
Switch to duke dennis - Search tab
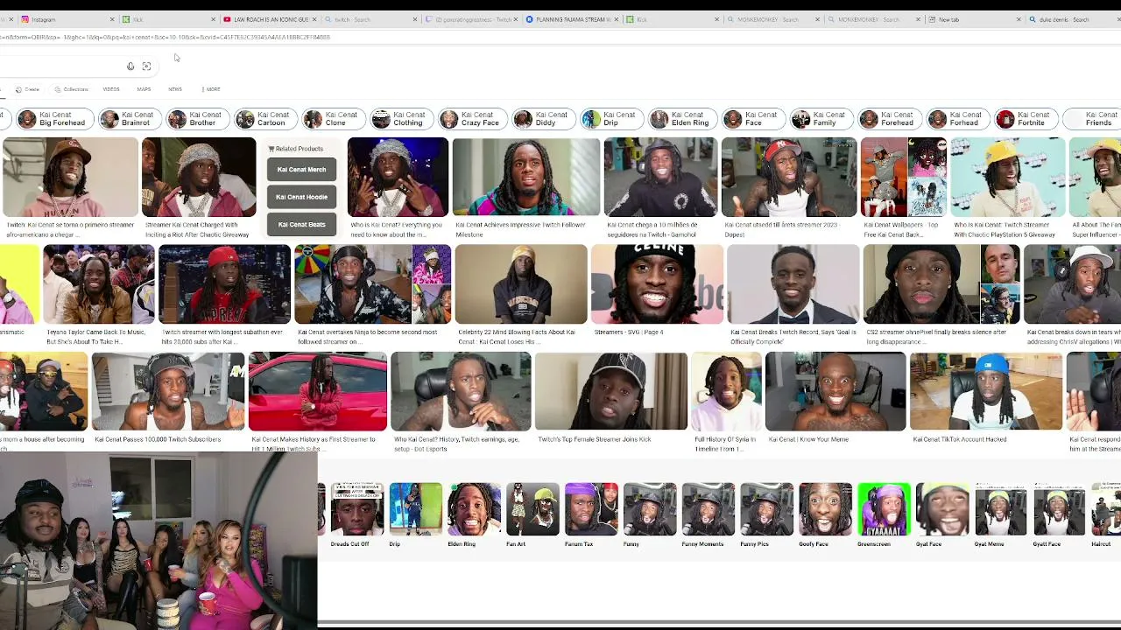[x=1075, y=19]
